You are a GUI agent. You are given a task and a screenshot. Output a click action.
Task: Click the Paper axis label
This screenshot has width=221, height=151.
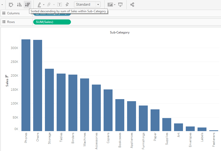(x=155, y=137)
